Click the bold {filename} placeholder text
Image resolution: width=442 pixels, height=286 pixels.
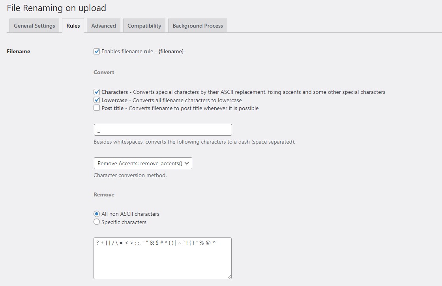click(171, 51)
